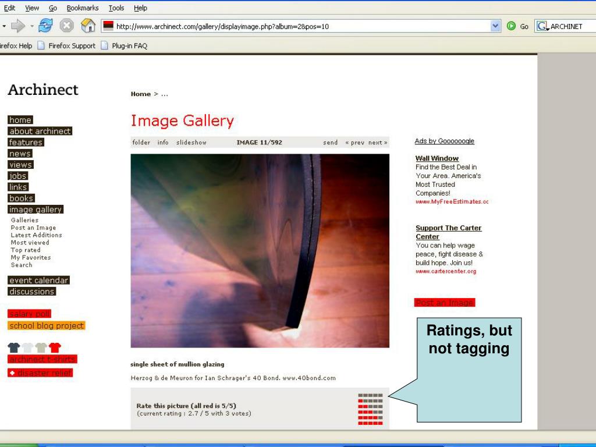Open the address bar history dropdown
This screenshot has height=447, width=596.
pyautogui.click(x=495, y=26)
